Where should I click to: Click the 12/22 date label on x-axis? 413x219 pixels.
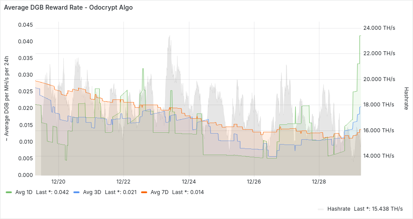[123, 181]
